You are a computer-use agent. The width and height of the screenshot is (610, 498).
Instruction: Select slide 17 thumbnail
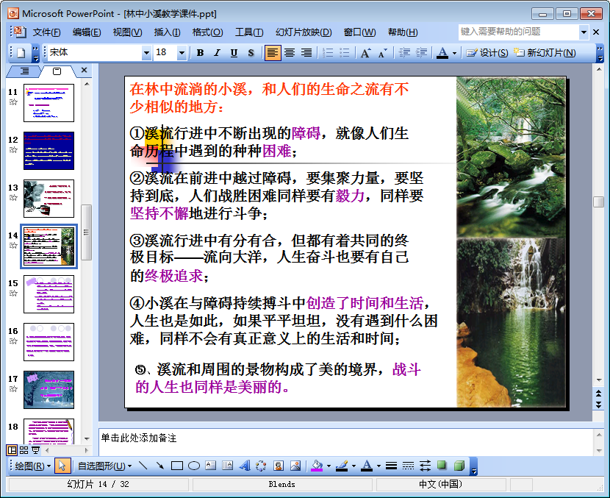point(49,390)
